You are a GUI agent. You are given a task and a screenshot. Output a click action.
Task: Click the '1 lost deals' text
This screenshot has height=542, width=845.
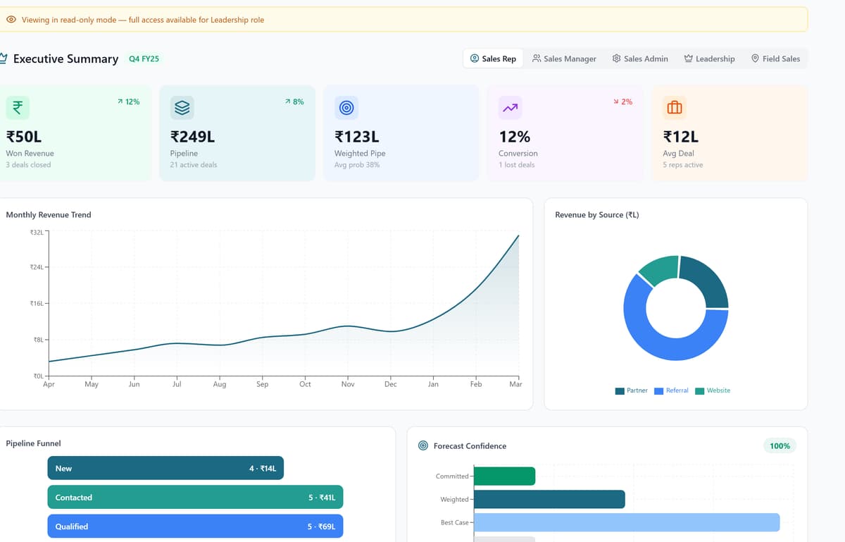516,165
